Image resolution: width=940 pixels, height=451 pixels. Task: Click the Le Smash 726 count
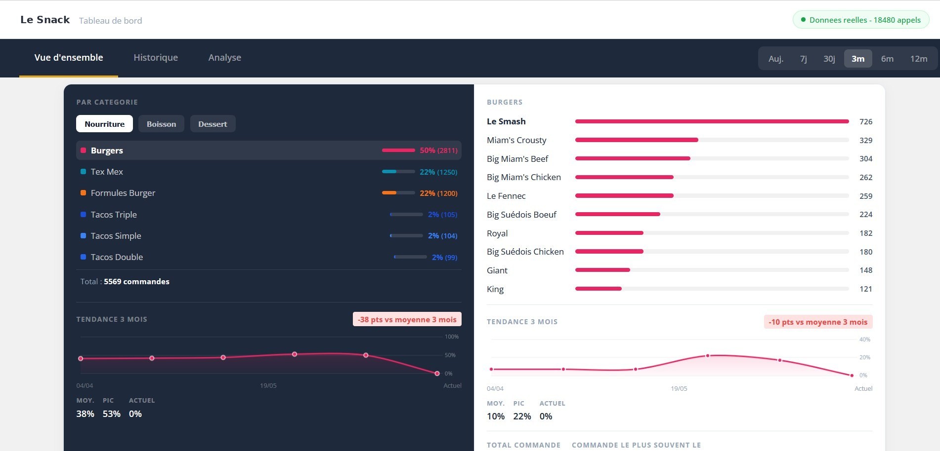tap(866, 122)
